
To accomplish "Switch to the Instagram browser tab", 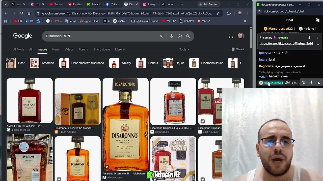I will point(150,4).
